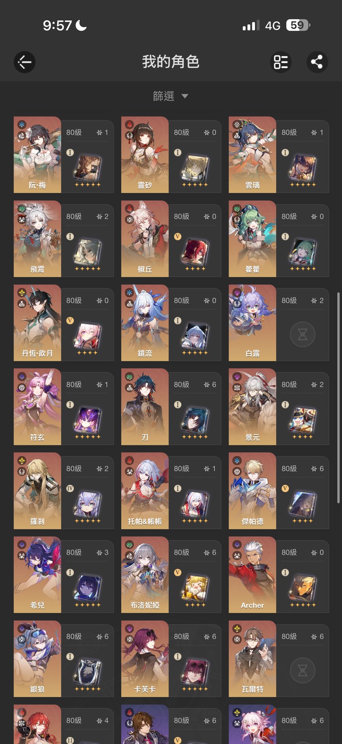Select 銀狼 character portrait
Screen dimensions: 342x744
37,659
